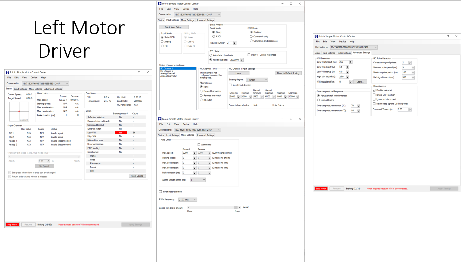Open Connected to dropdown in Advanced Settings window
This screenshot has width=461, height=262.
[x=354, y=47]
